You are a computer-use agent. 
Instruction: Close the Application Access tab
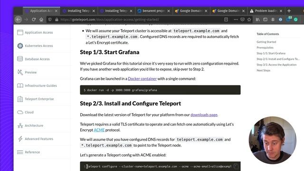[56, 11]
